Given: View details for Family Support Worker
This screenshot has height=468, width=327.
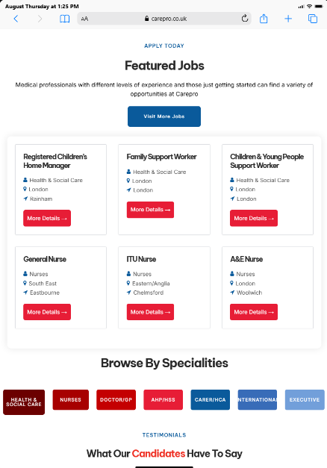Looking at the screenshot, I should 150,210.
